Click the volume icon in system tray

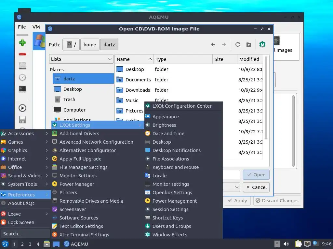coord(286,244)
